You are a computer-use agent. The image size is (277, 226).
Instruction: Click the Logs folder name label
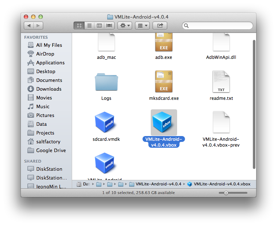pyautogui.click(x=106, y=98)
